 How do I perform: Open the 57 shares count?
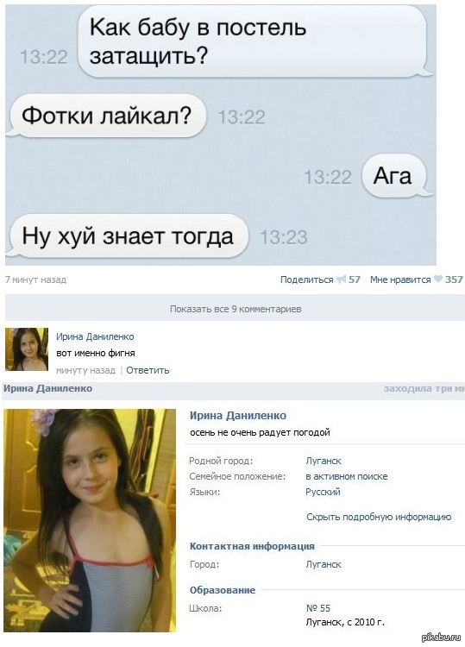pyautogui.click(x=354, y=280)
